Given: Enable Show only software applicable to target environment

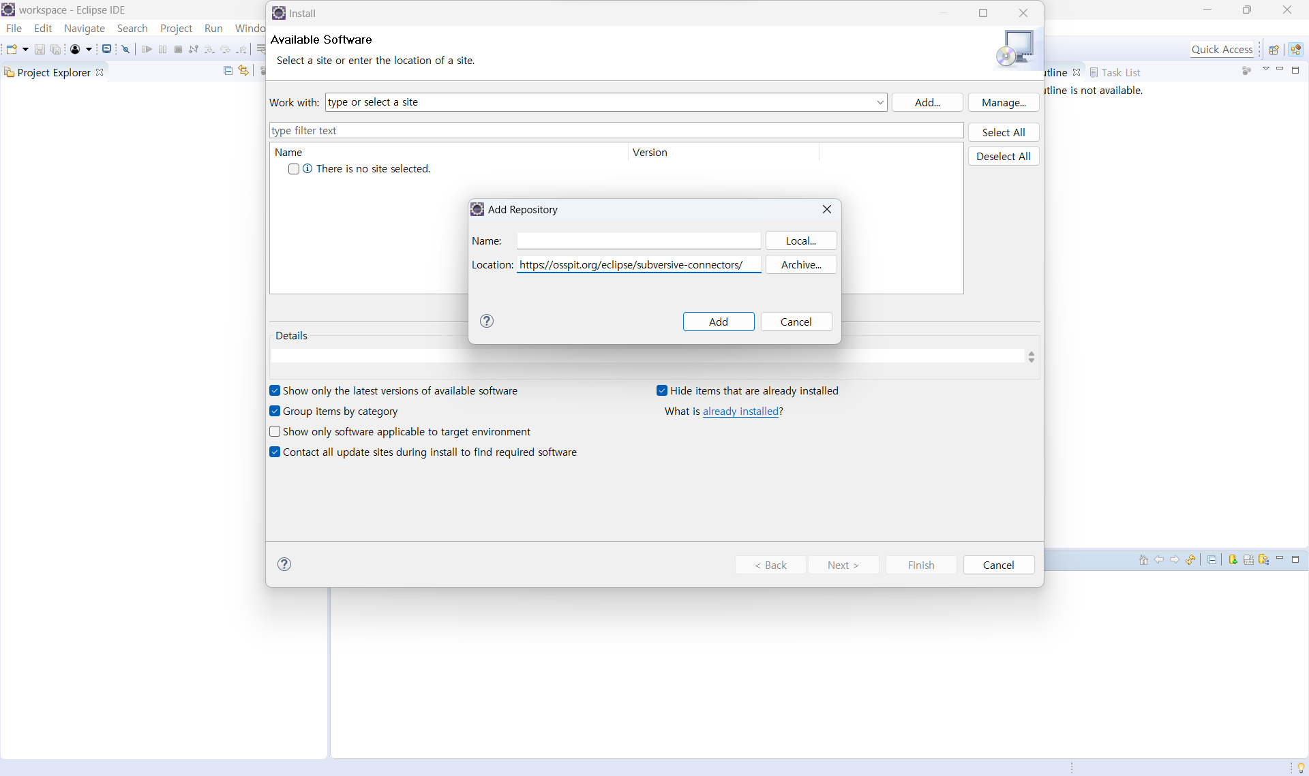Looking at the screenshot, I should pyautogui.click(x=275, y=431).
